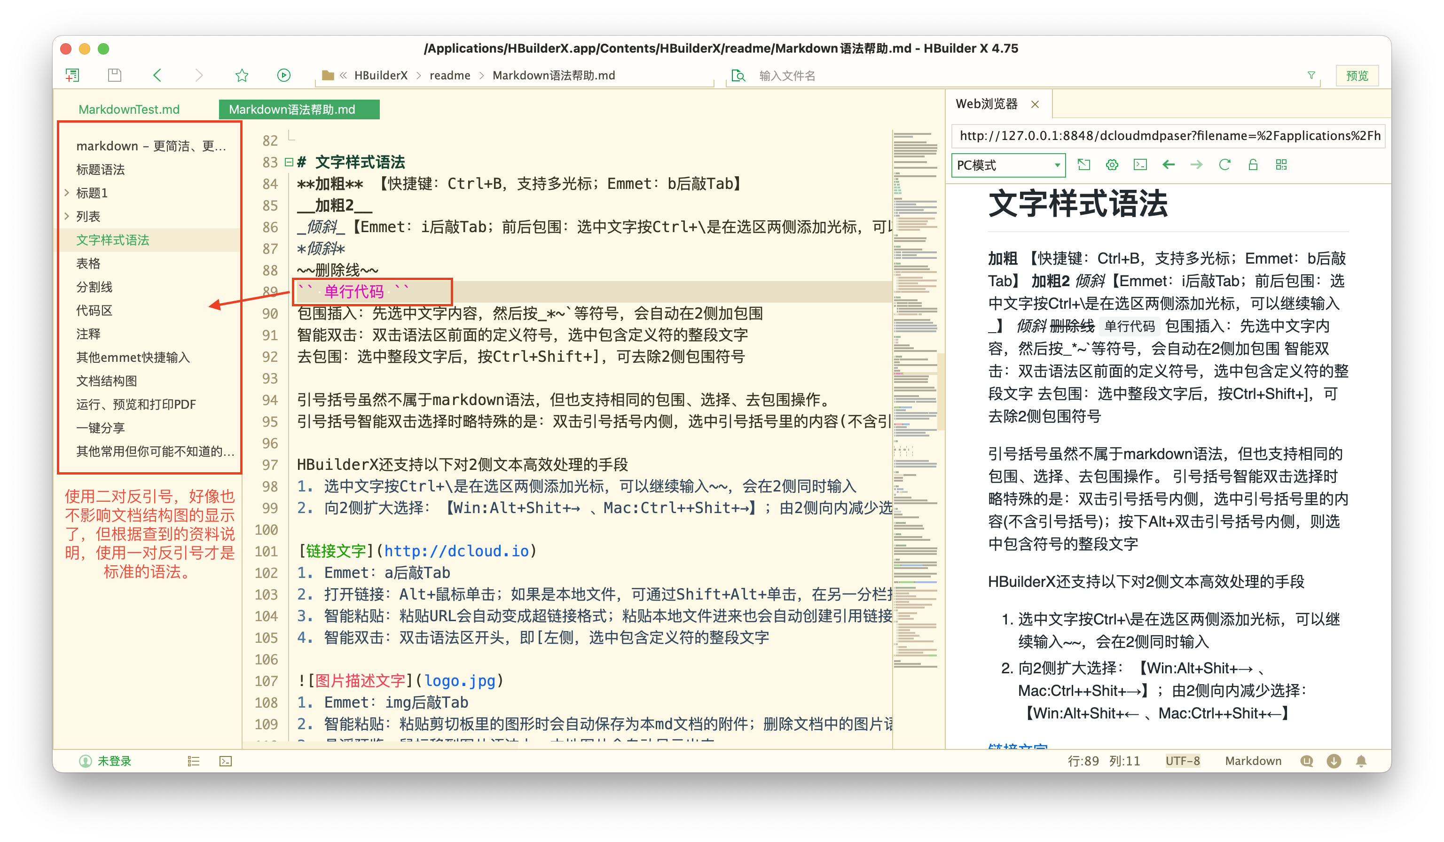Viewport: 1444px width, 842px height.
Task: Go back with the left arrow toolbar icon
Action: coord(157,75)
